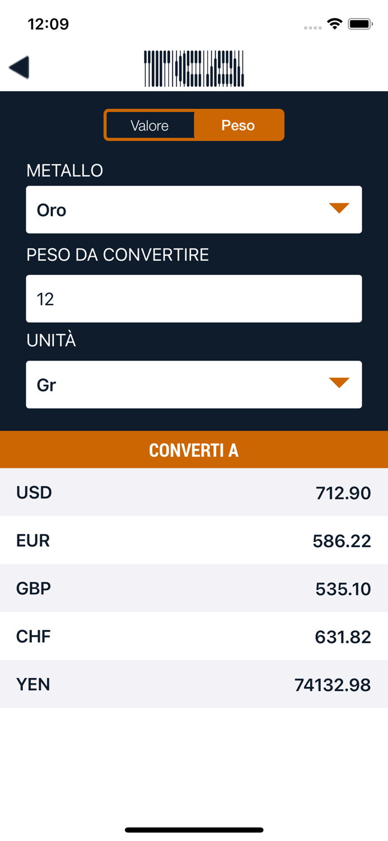This screenshot has width=388, height=841.
Task: Select the Peso mode
Action: click(238, 125)
